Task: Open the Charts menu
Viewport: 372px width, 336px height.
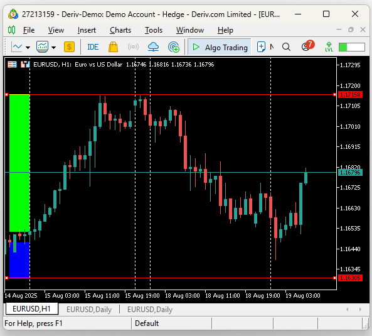Action: pos(120,30)
